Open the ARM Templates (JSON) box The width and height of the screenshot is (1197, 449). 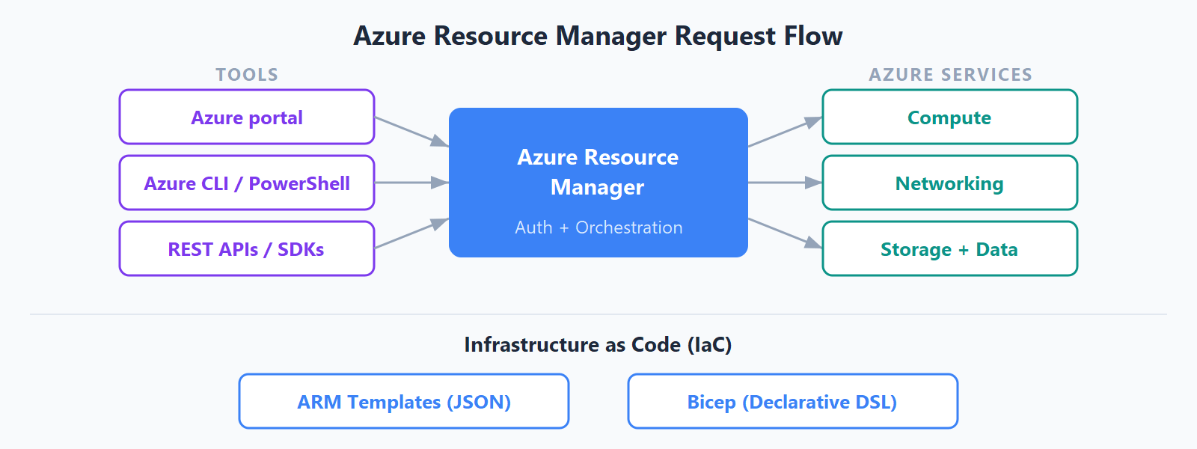(404, 401)
